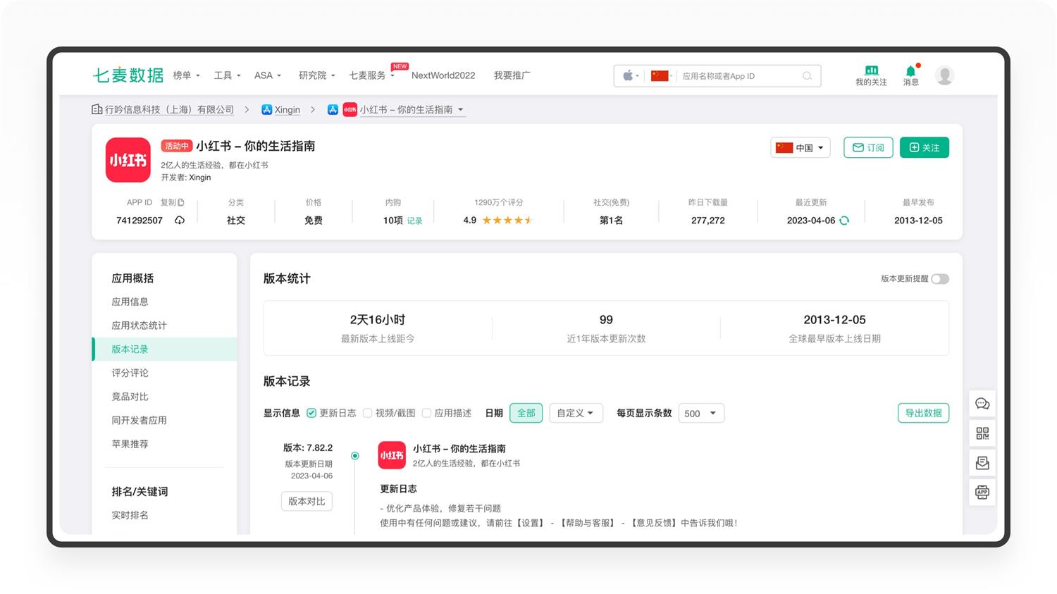
Task: Click the version timeline dot for 7.82.2
Action: click(355, 456)
